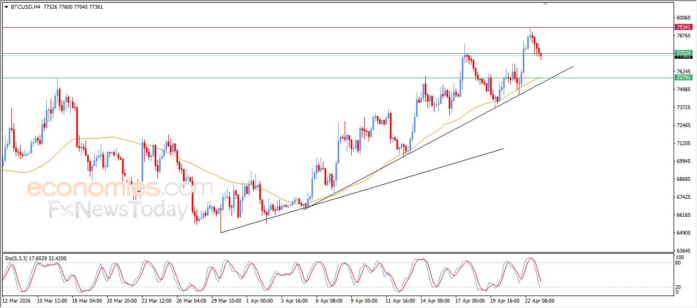697x308 pixels.
Task: Click the gray chart shift triangle marker
Action: pos(546,4)
